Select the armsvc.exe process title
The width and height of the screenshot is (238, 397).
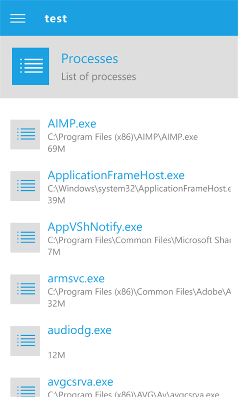[x=76, y=279]
